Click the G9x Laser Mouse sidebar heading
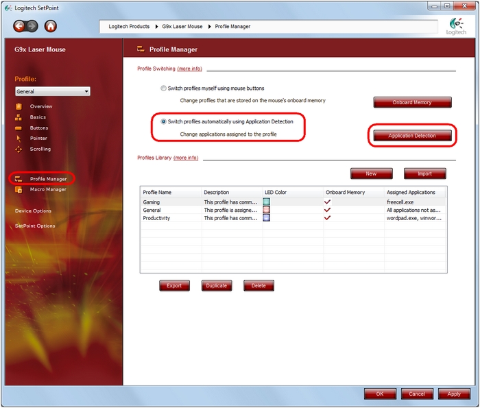480x408 pixels. tap(40, 49)
